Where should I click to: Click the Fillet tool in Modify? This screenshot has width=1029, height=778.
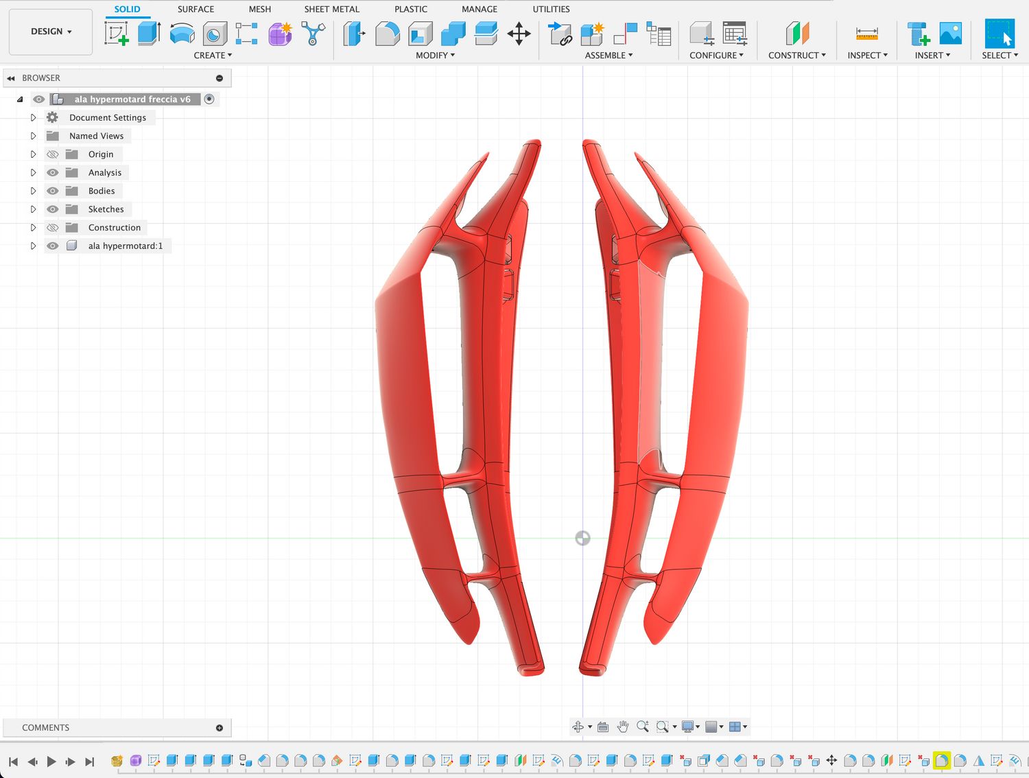tap(387, 33)
